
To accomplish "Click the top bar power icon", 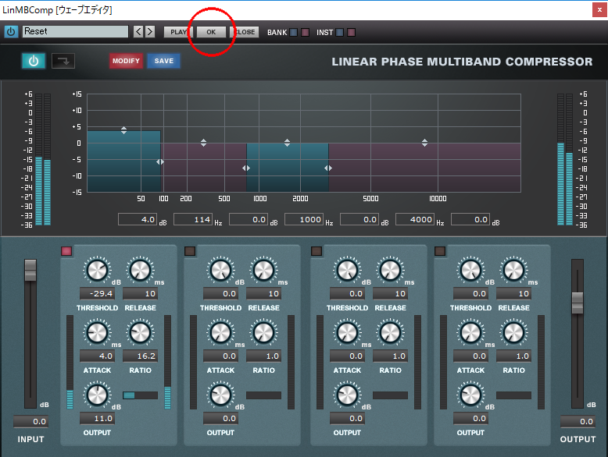I will pos(11,32).
